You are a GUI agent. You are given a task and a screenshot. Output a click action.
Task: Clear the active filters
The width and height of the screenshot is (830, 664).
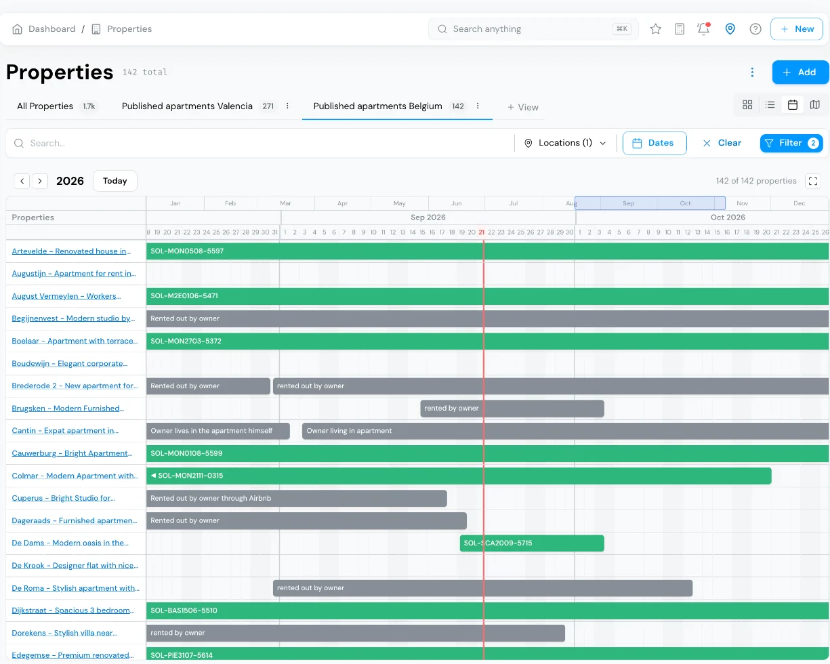(722, 143)
